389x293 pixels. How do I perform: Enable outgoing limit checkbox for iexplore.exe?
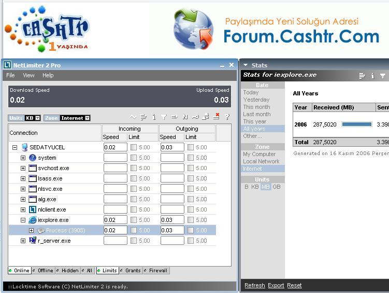point(191,220)
